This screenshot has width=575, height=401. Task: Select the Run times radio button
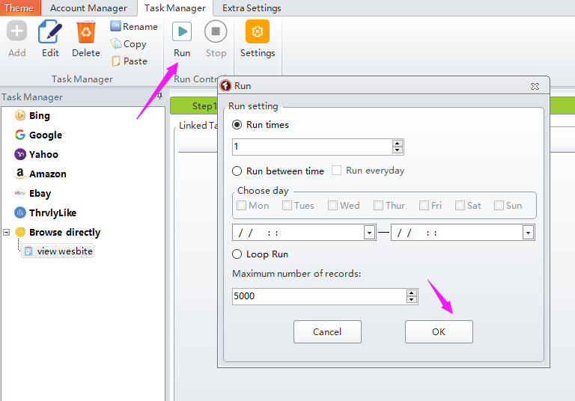(x=237, y=125)
